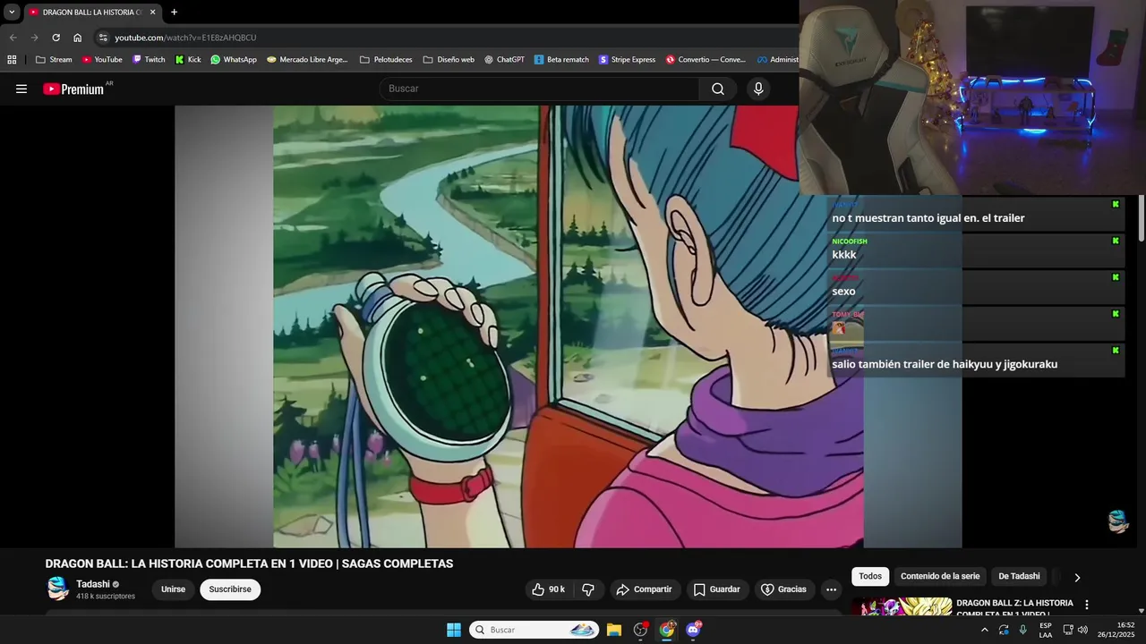Open the tab search dropdown arrow

(12, 13)
